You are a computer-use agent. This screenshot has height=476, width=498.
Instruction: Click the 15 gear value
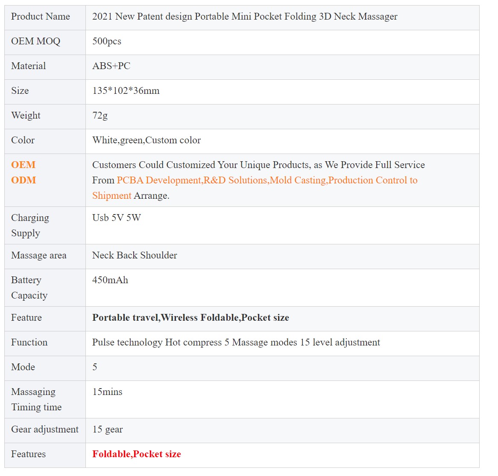point(108,430)
